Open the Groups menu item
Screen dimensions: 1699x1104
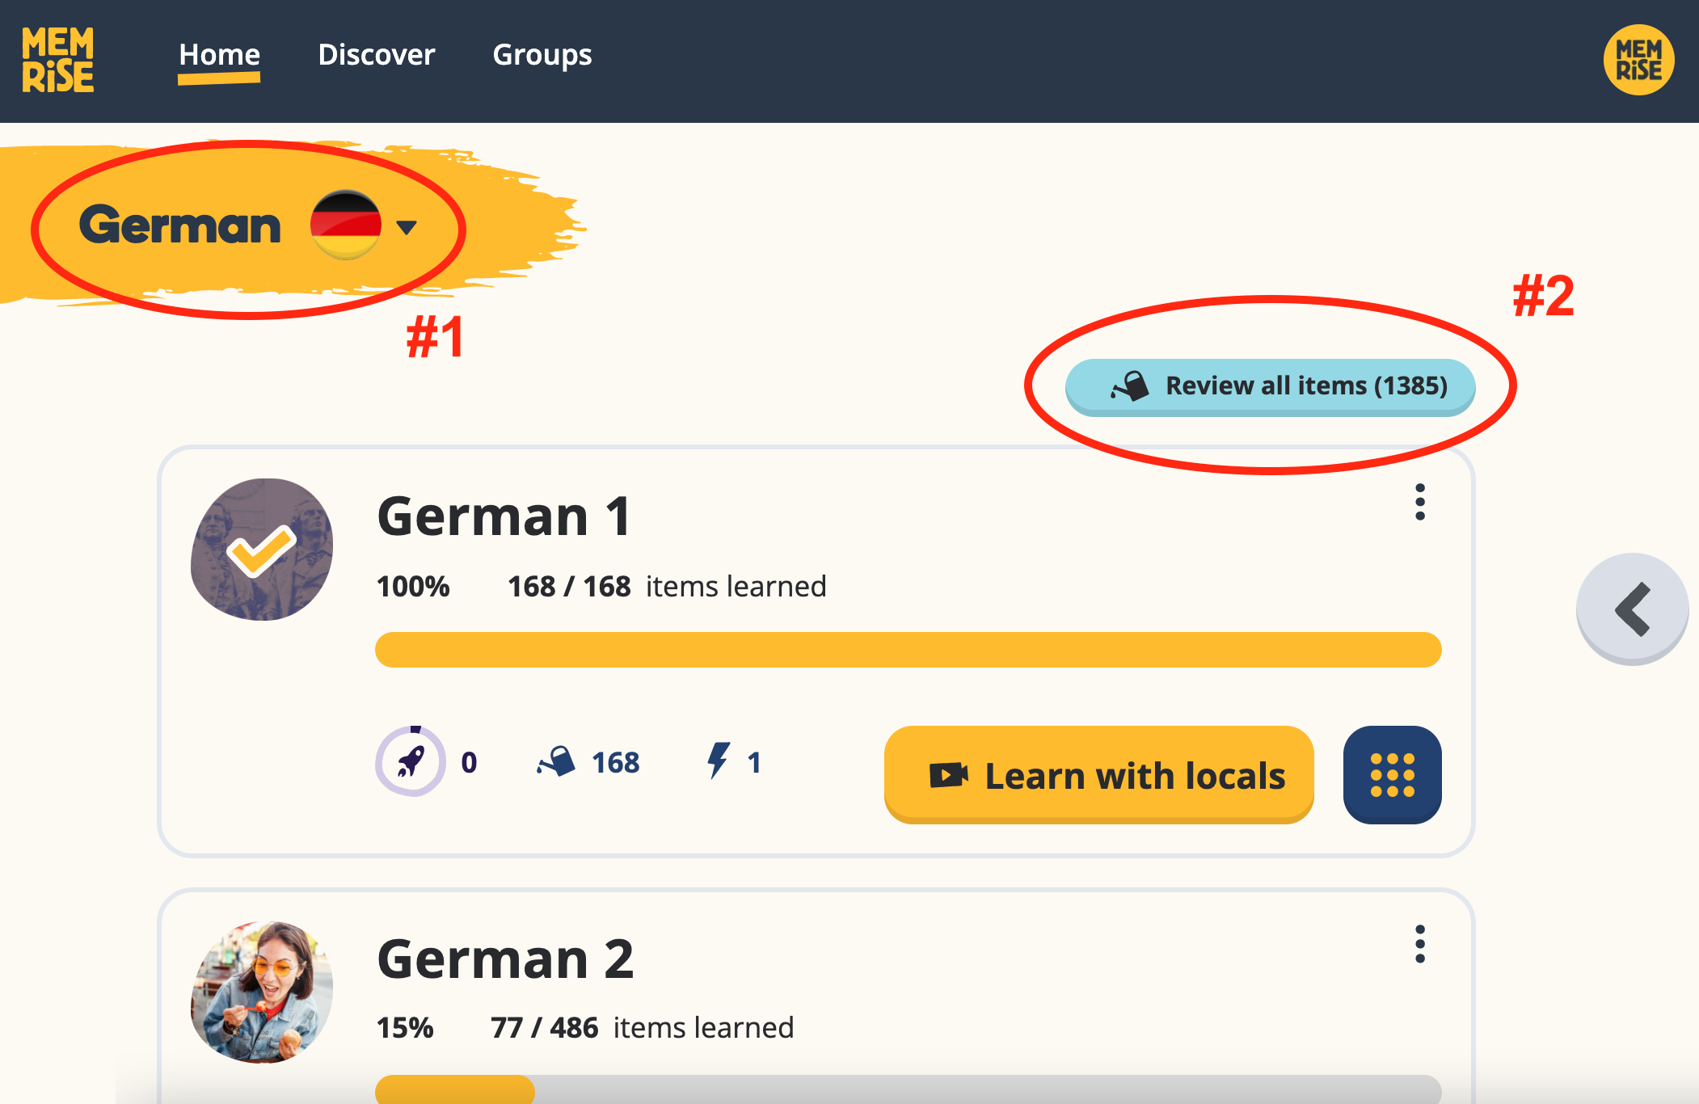tap(542, 55)
